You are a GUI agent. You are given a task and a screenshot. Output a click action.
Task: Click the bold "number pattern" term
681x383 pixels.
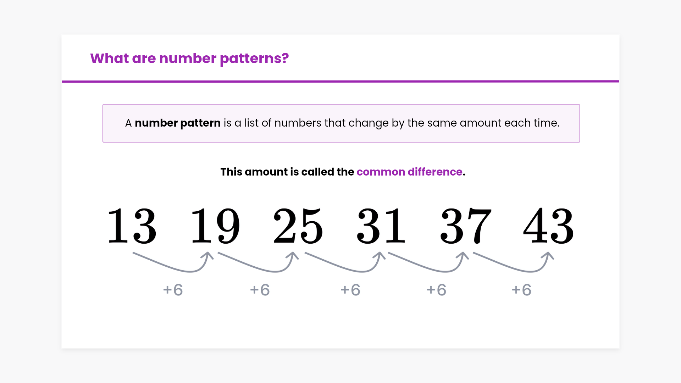click(x=178, y=123)
